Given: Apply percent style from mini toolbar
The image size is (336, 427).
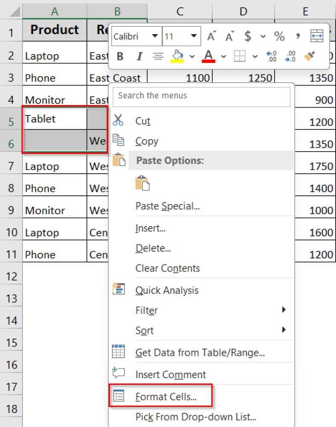Looking at the screenshot, I should 279,36.
